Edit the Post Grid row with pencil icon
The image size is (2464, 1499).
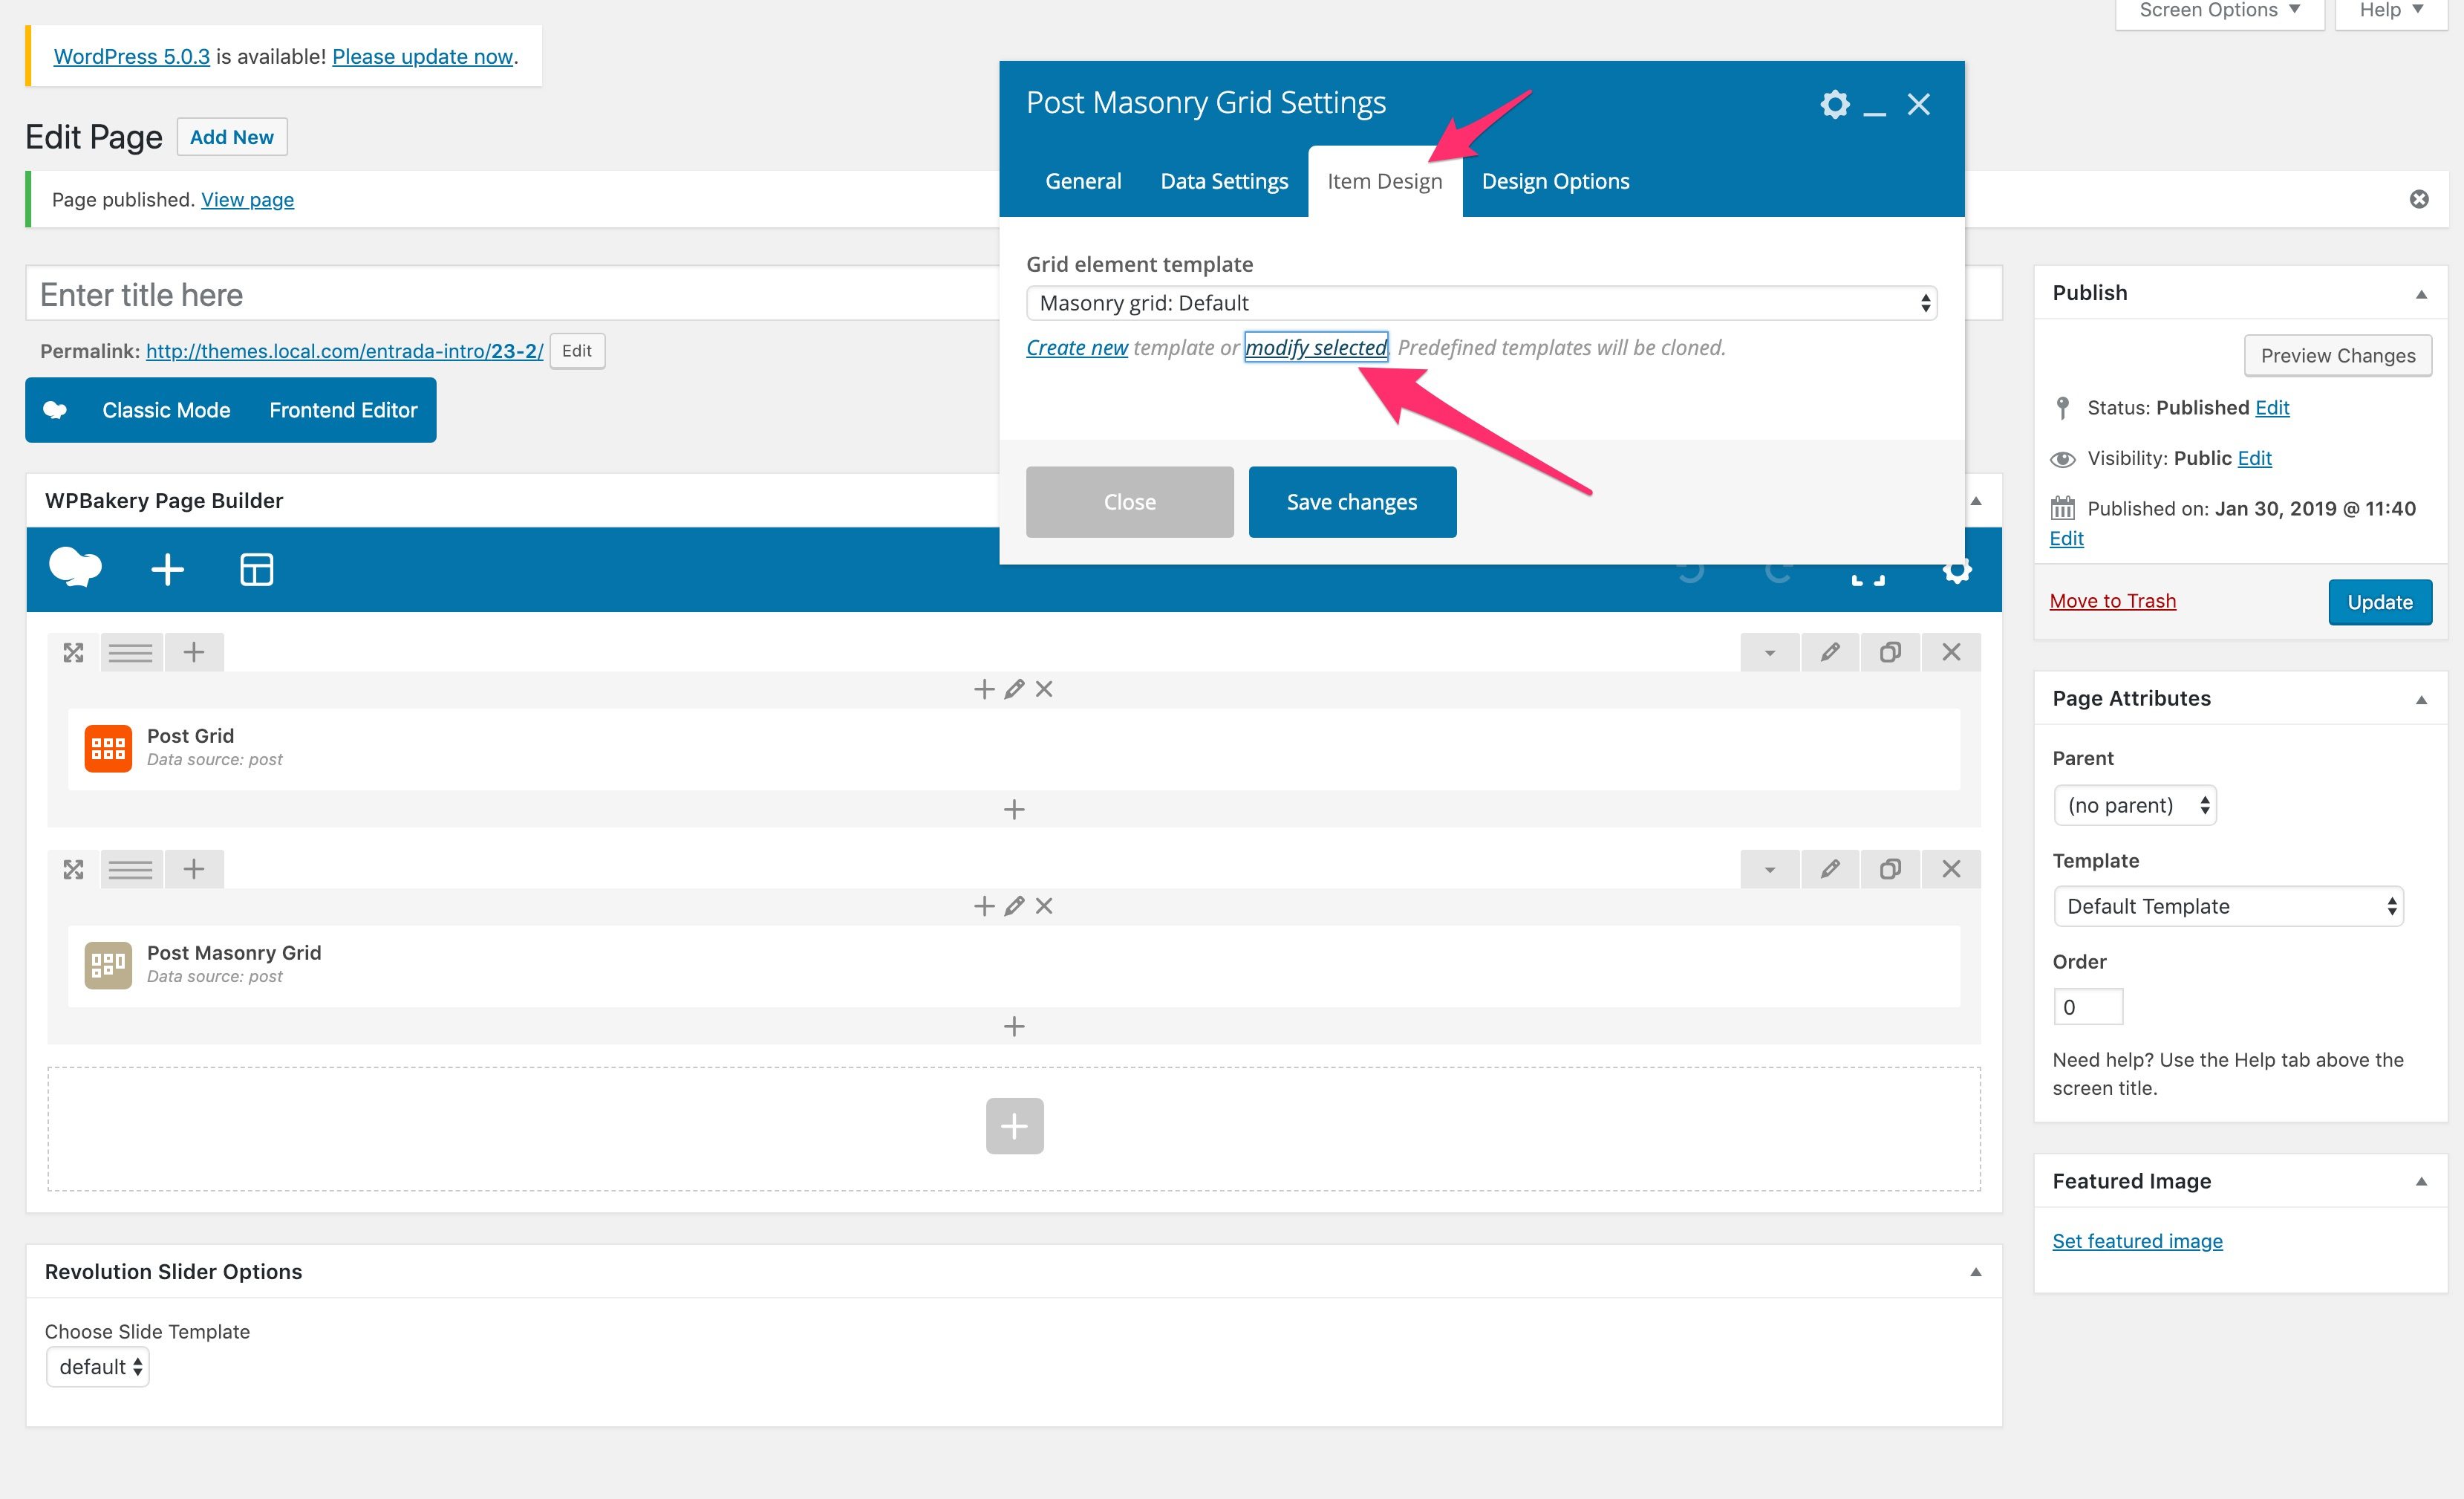[1830, 652]
